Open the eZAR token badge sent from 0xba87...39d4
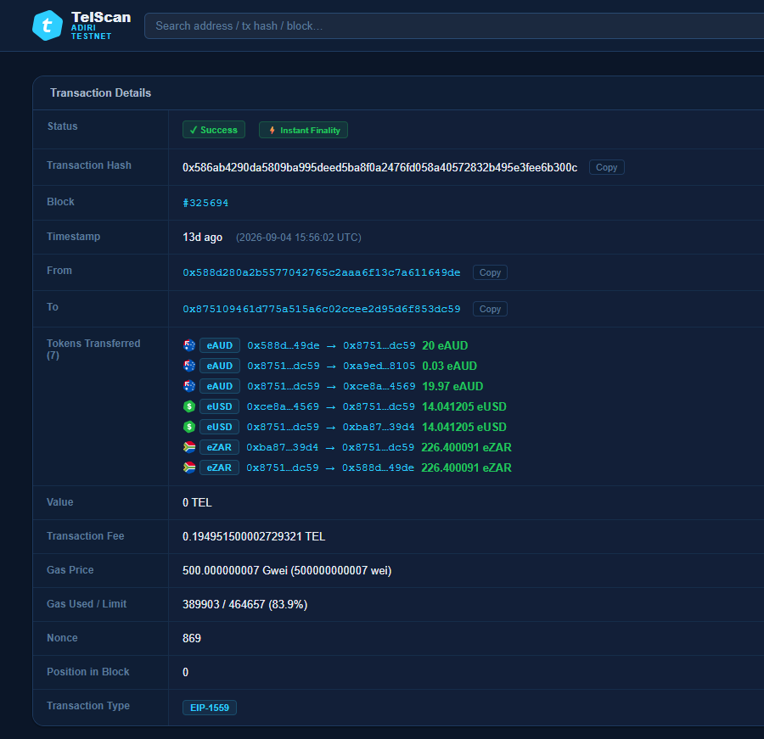 [219, 447]
